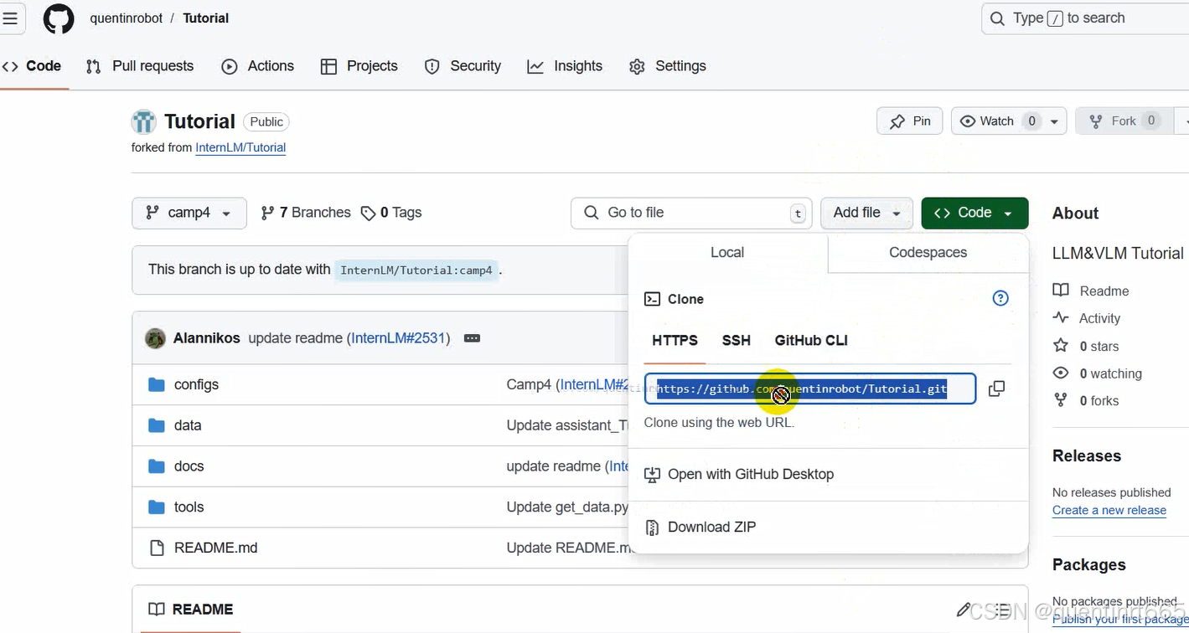
Task: Open the Packages heading link
Action: [1089, 564]
